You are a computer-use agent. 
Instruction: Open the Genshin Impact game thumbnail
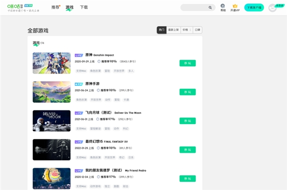tap(52, 63)
